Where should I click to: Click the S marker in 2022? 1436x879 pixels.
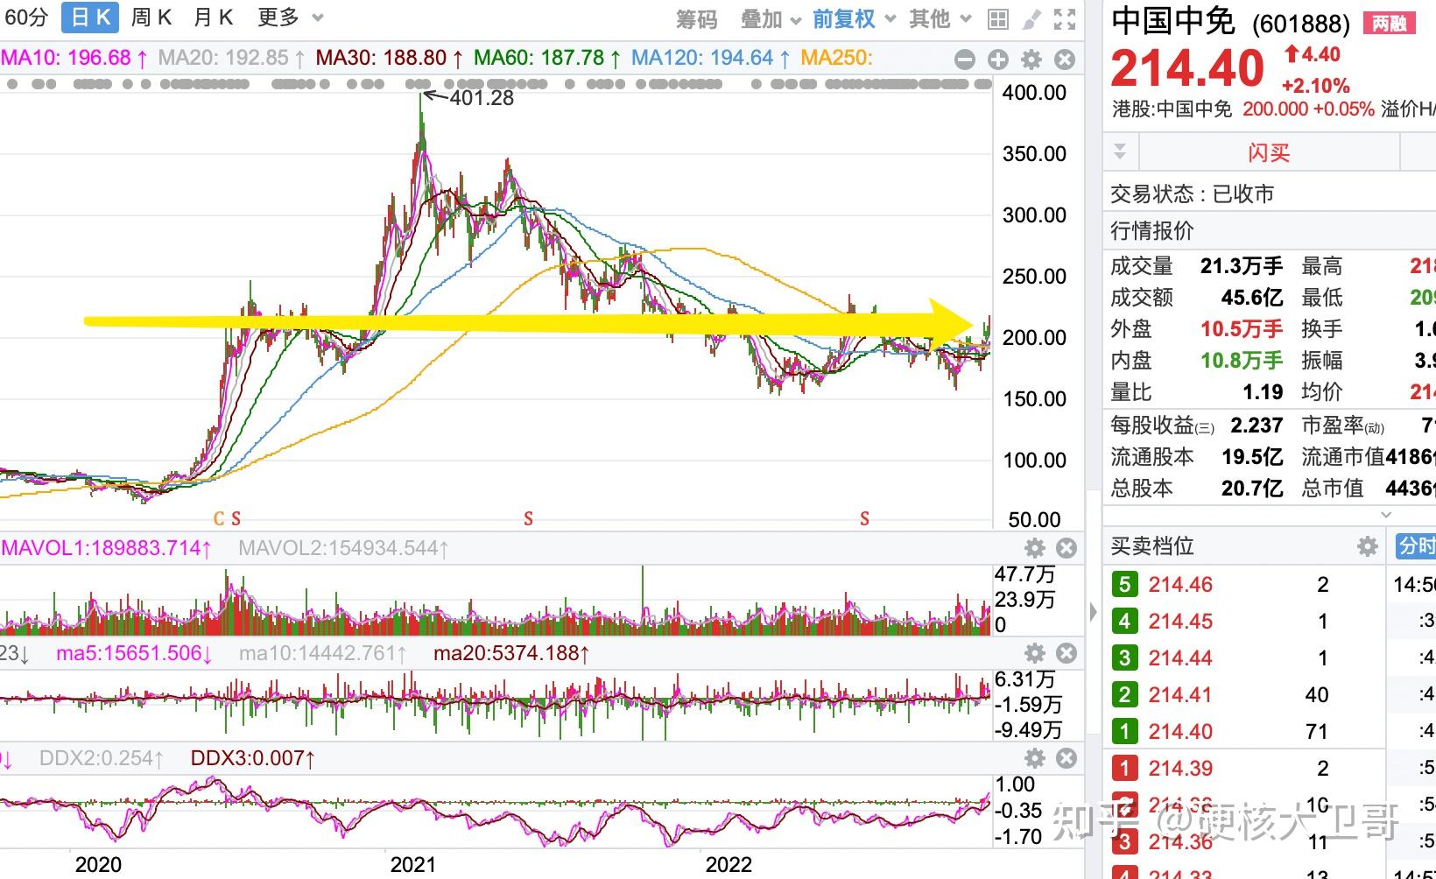click(864, 519)
